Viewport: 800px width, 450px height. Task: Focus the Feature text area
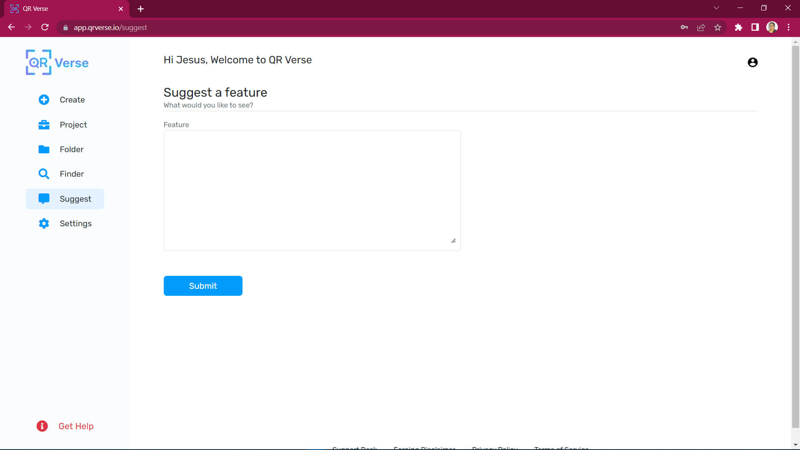[x=312, y=190]
